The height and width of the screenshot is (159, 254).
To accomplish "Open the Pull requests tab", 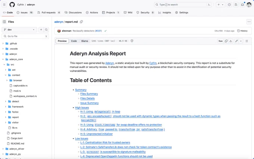I will (x=49, y=12).
